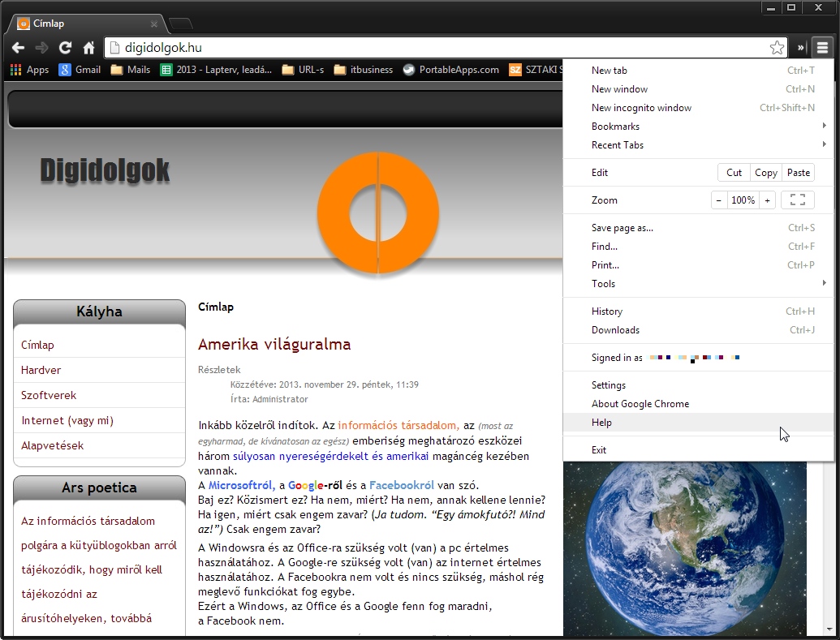Click the scrollbar down arrow
Viewport: 840px width, 640px height.
(x=829, y=629)
